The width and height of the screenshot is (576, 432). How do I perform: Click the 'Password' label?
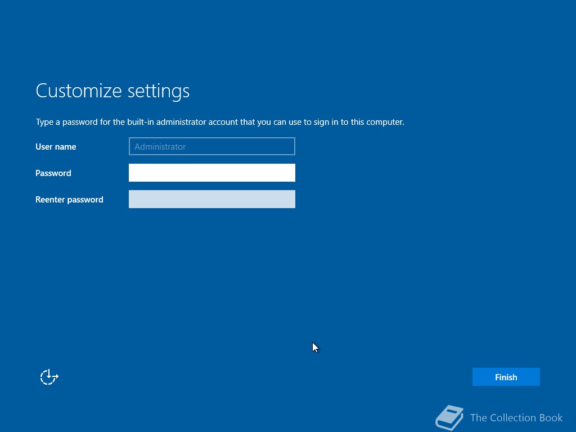pos(53,173)
